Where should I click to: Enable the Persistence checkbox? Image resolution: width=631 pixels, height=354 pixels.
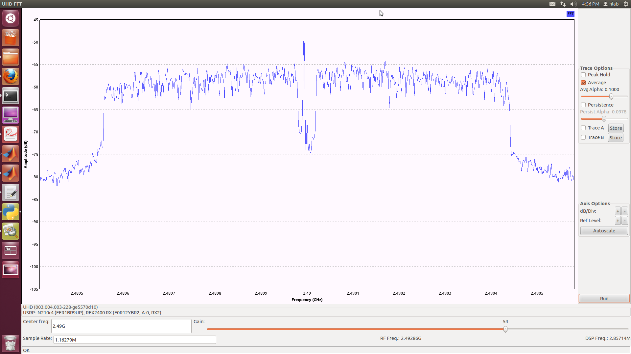tap(584, 105)
